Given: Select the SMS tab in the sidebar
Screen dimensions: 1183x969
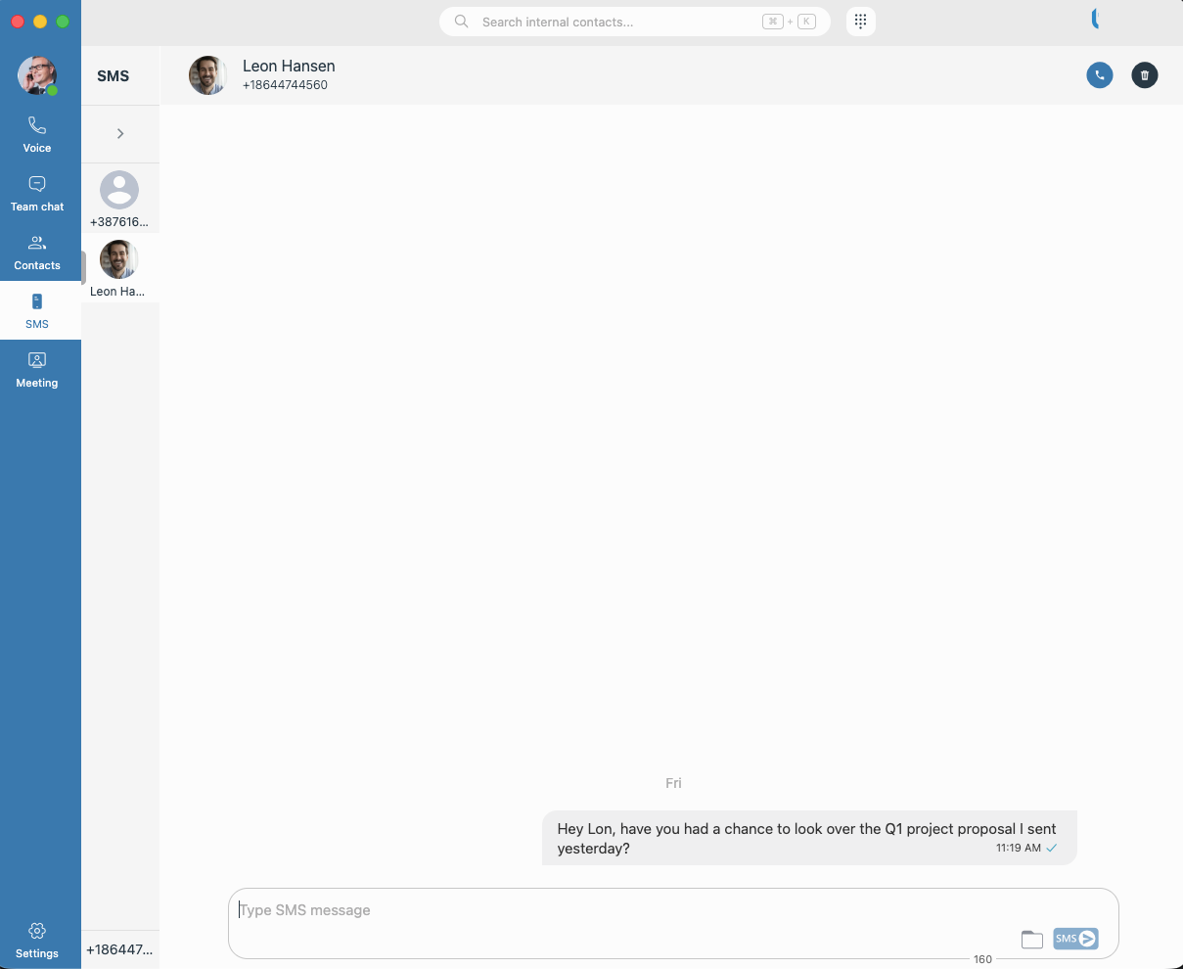Looking at the screenshot, I should pyautogui.click(x=36, y=311).
